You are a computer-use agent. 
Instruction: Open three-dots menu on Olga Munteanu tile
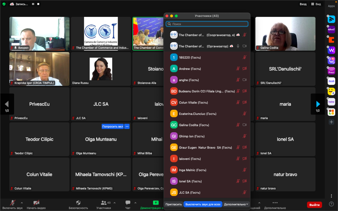(127, 127)
